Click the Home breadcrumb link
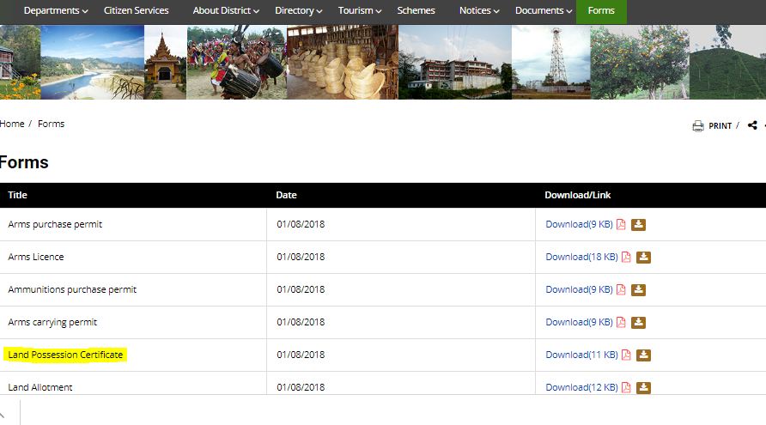This screenshot has width=766, height=425. point(12,124)
